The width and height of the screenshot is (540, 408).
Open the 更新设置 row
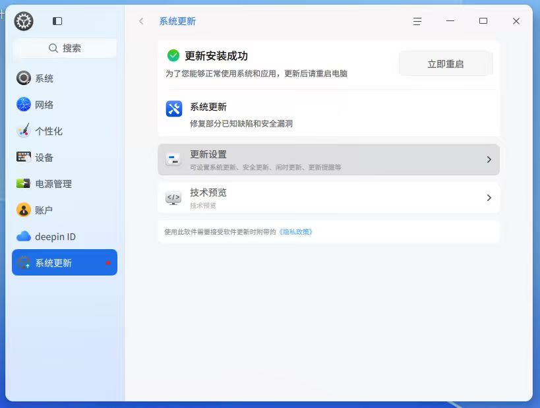pyautogui.click(x=328, y=160)
